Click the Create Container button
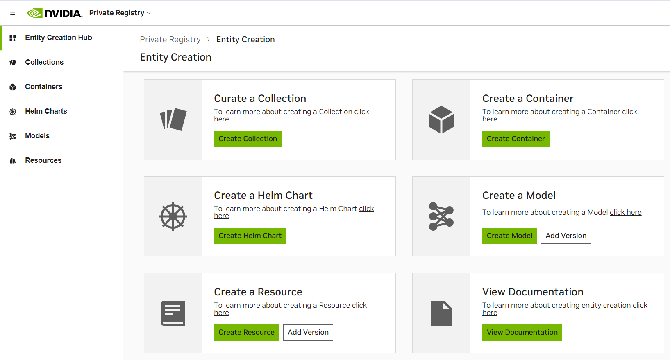 coord(516,139)
